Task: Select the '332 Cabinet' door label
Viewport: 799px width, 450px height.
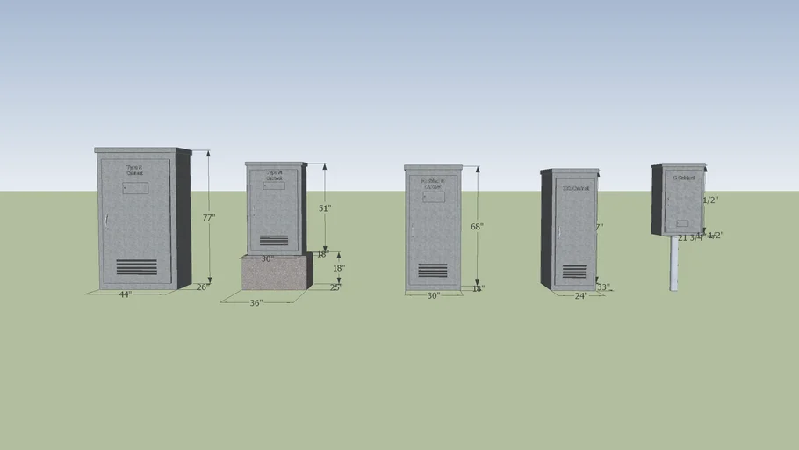Action: [576, 188]
